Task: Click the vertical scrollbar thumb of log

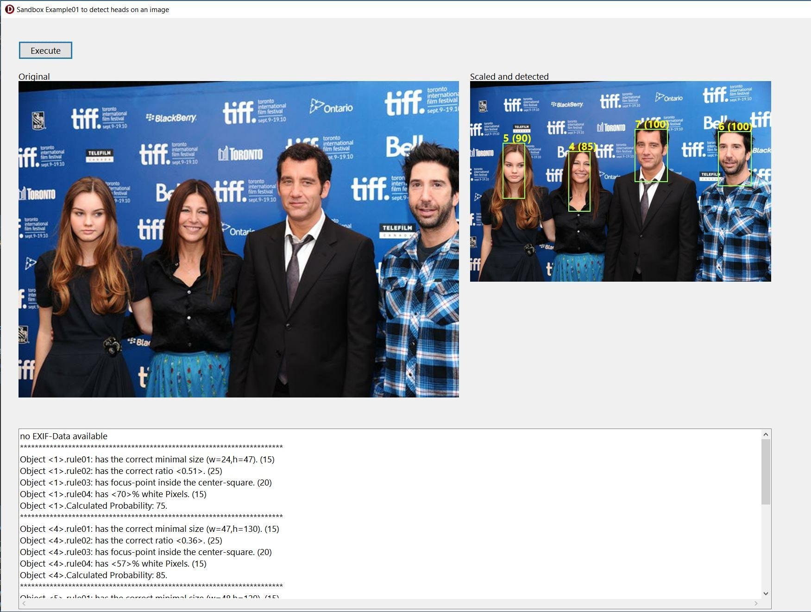Action: pos(766,472)
